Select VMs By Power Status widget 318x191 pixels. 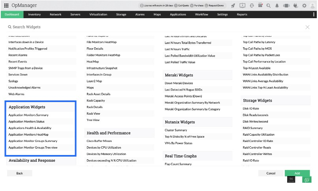pyautogui.click(x=179, y=143)
